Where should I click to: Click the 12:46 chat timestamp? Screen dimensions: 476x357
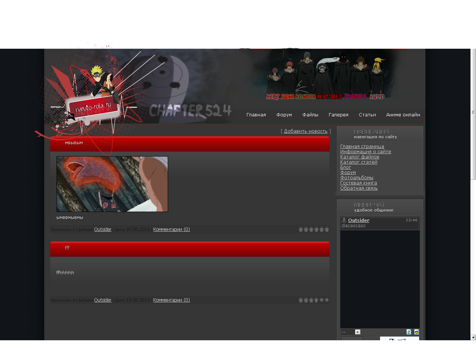412,220
